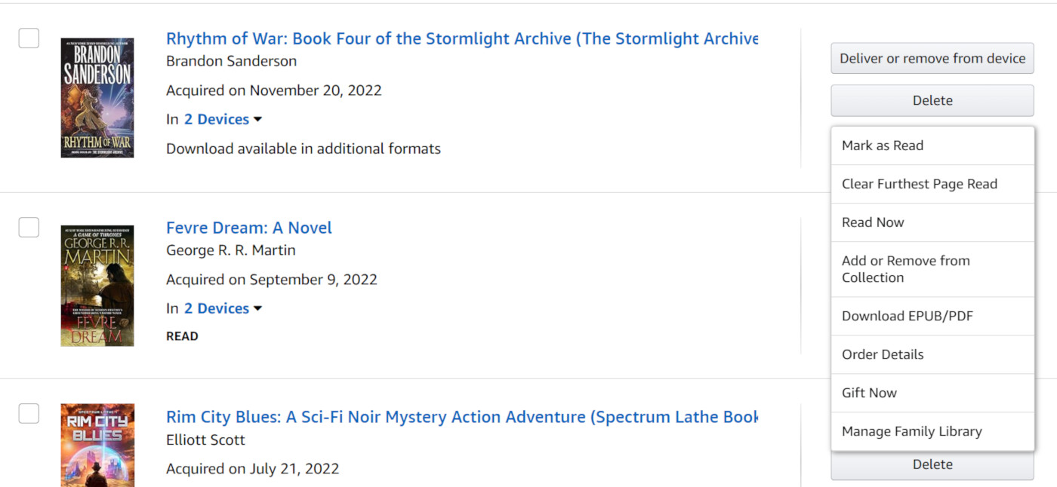The image size is (1057, 487).
Task: Delete the Rhythm of War book
Action: (932, 100)
